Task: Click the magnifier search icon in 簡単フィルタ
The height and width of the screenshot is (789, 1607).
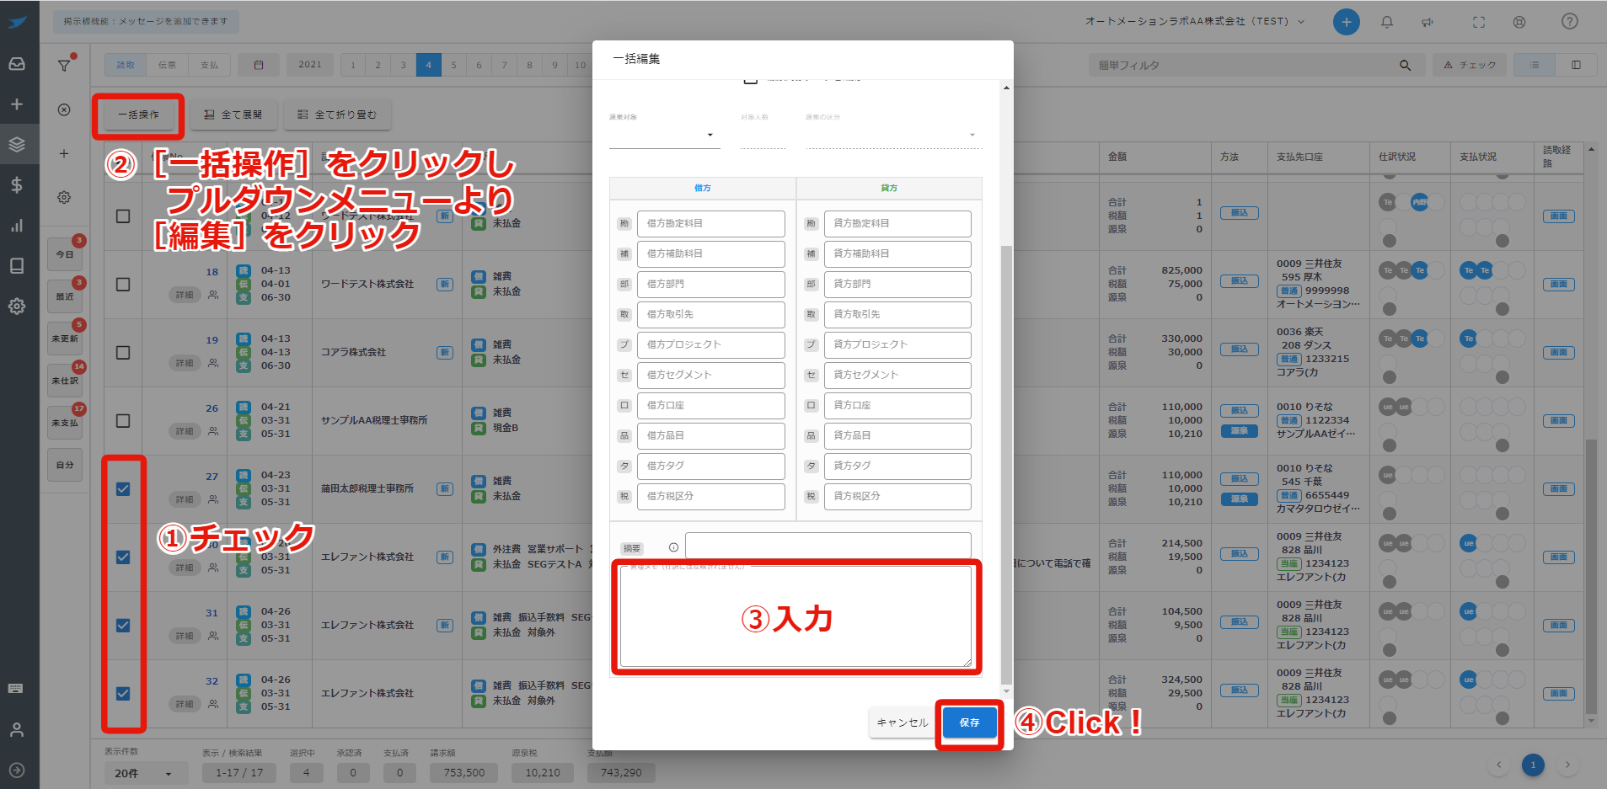Action: (x=1405, y=65)
